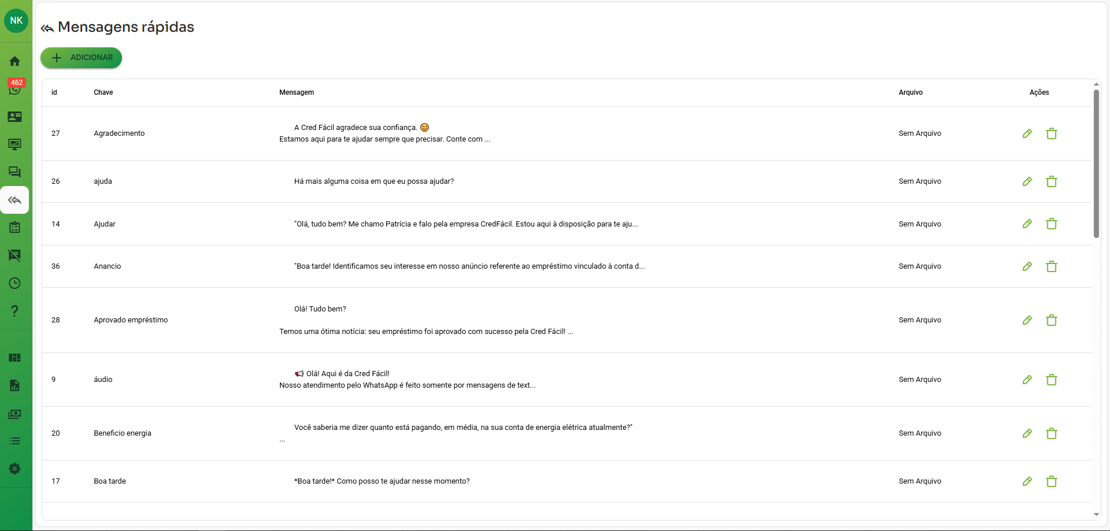Open the tasks clipboard sidebar item
The width and height of the screenshot is (1110, 531).
pos(15,228)
